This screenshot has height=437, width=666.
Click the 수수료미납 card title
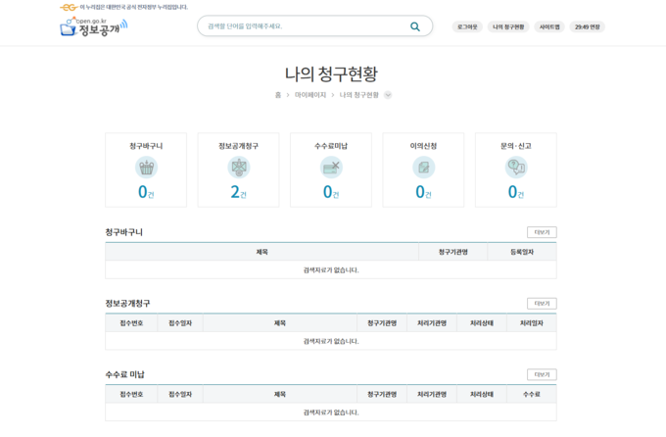pos(331,146)
